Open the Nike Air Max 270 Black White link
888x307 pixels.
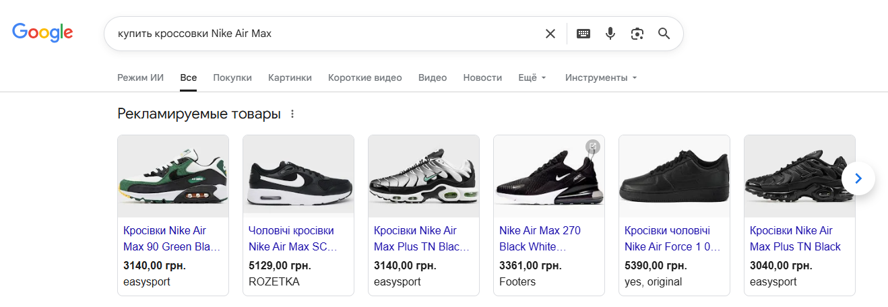(540, 238)
